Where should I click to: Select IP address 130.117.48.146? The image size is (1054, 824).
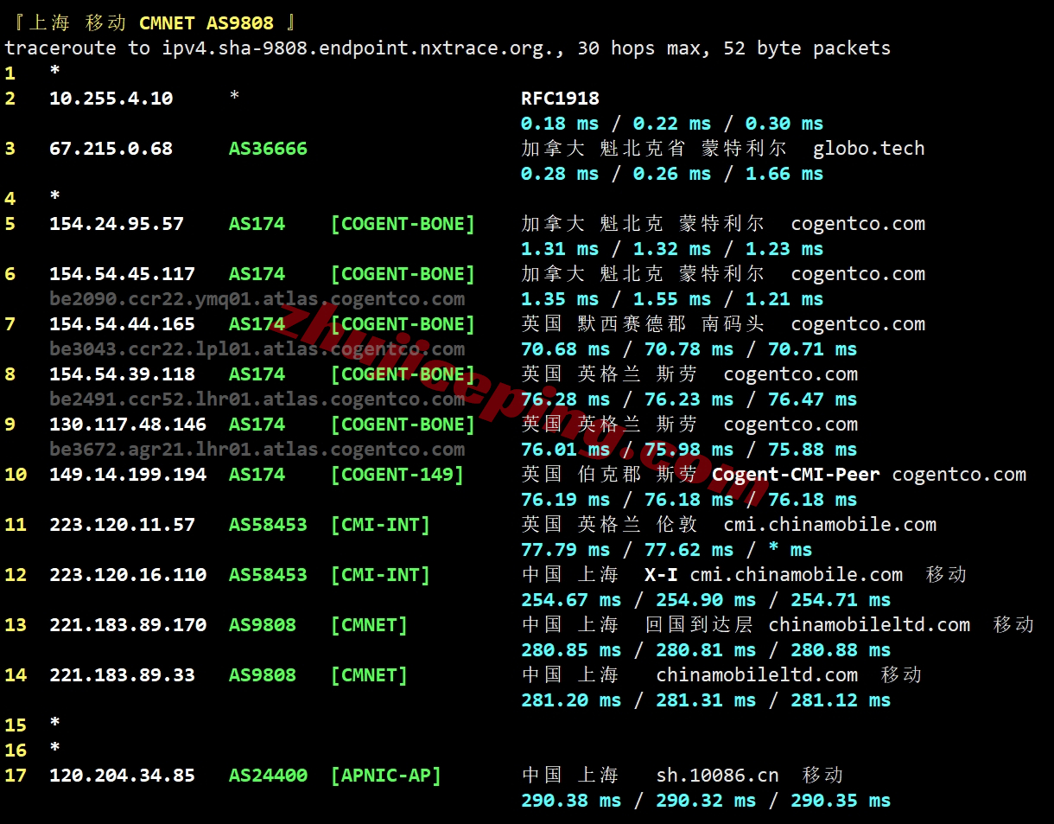tap(128, 425)
